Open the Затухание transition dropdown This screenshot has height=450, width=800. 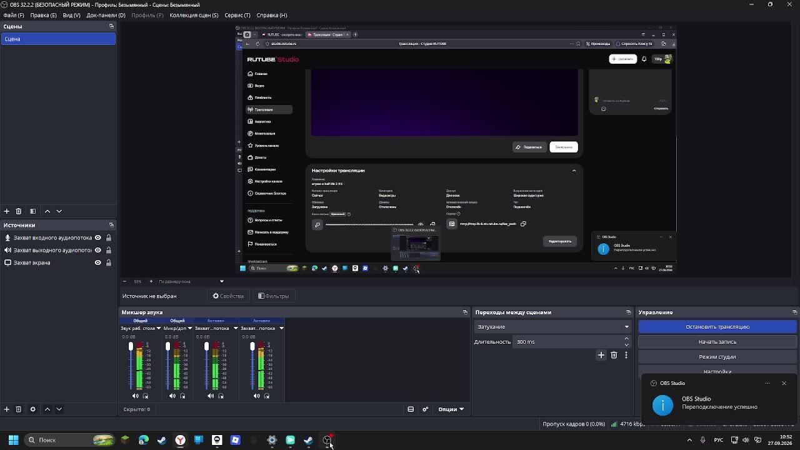553,327
